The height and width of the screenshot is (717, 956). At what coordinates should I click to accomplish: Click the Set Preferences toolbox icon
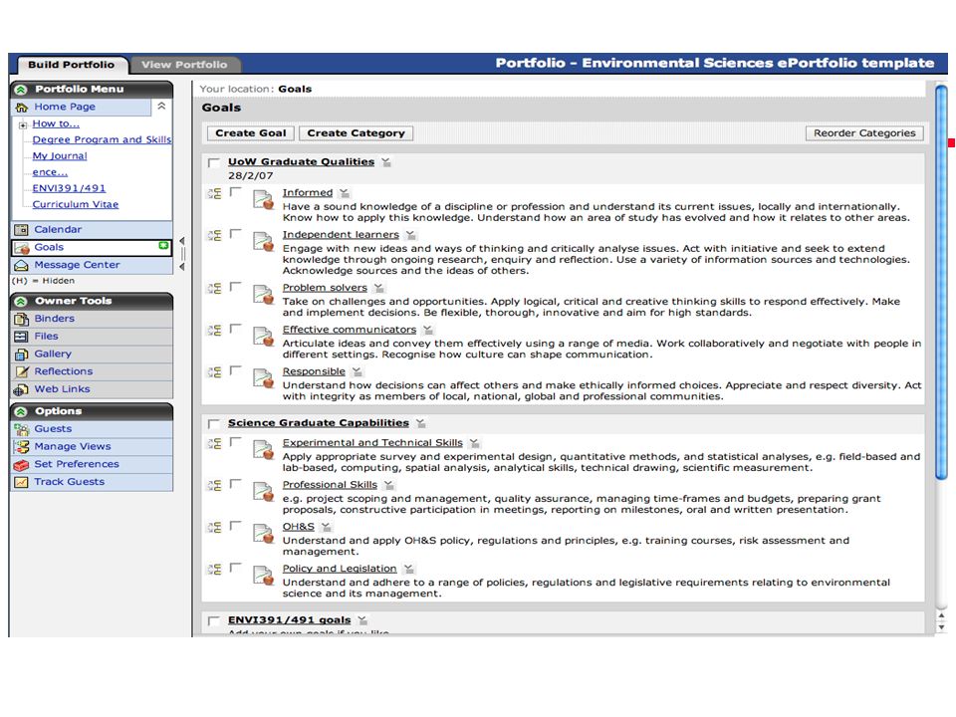point(21,465)
